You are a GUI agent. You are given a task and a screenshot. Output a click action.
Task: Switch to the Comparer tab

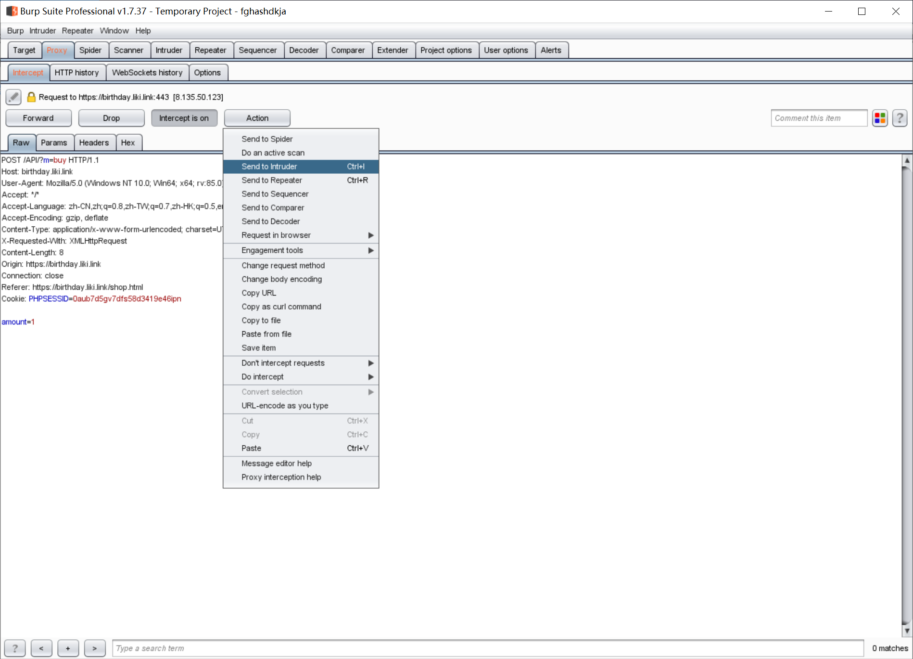(x=348, y=50)
